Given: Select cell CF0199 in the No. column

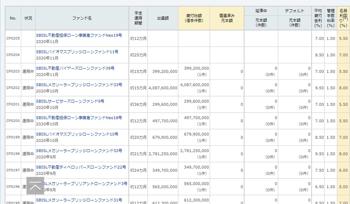Looking at the screenshot, I should [13, 137].
